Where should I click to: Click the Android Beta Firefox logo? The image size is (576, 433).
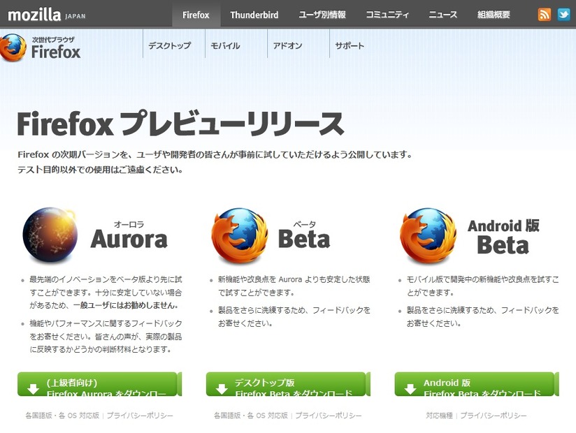coord(428,235)
